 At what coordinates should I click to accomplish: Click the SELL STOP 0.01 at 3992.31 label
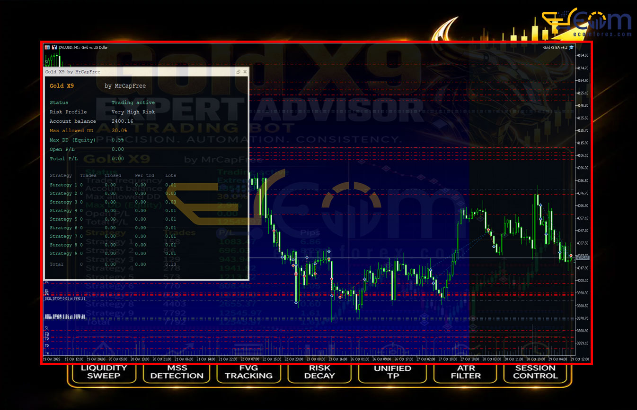(65, 299)
